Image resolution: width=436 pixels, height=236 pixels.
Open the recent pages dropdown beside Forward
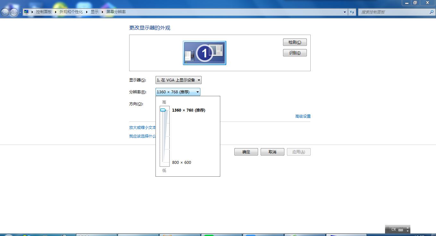(20, 12)
